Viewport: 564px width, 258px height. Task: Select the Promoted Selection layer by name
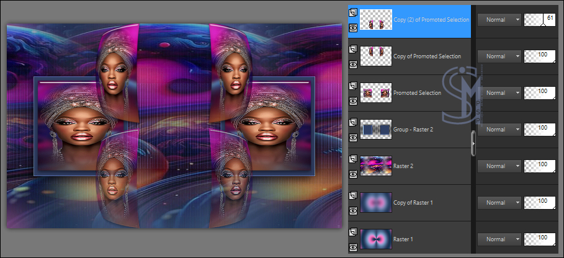click(417, 93)
